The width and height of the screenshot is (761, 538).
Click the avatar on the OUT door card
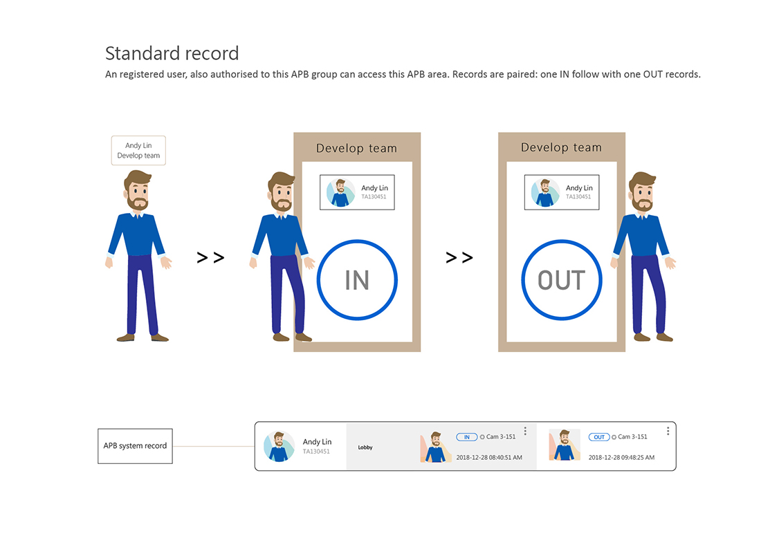pos(545,193)
